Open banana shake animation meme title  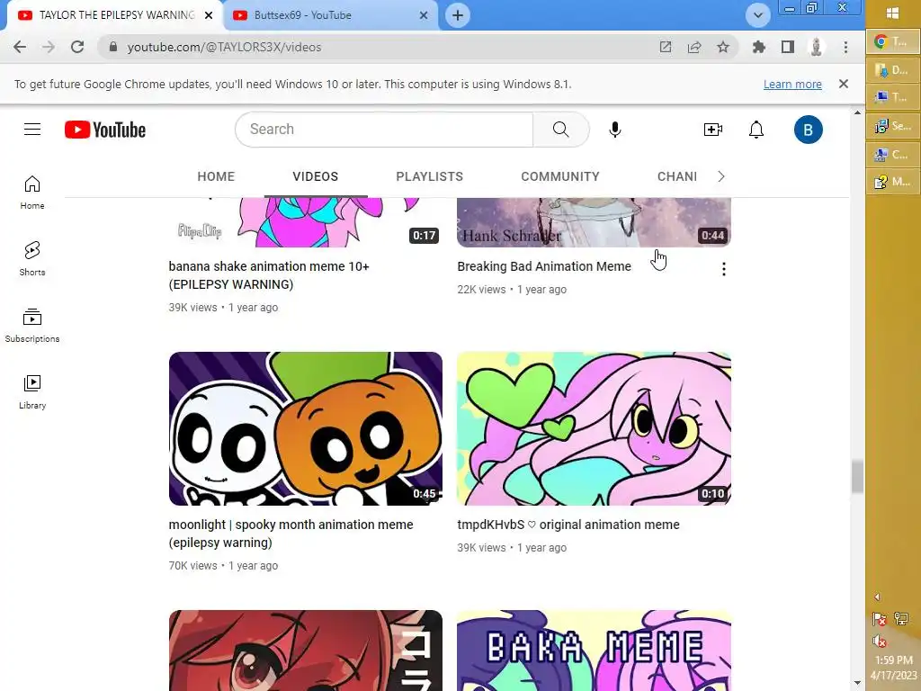[269, 275]
